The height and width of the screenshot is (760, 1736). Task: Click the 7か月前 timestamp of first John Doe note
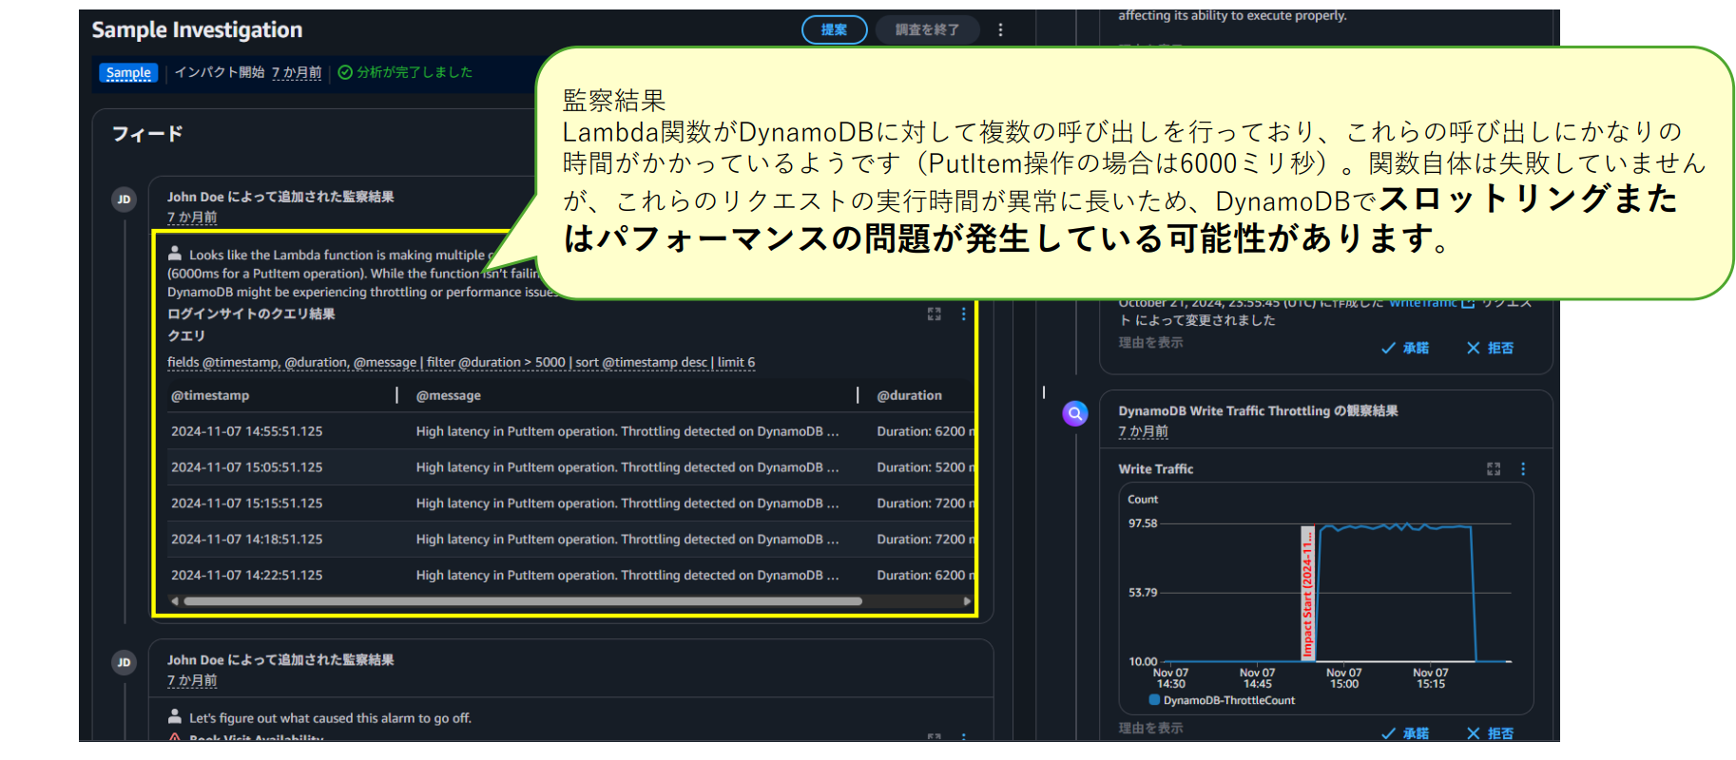192,218
